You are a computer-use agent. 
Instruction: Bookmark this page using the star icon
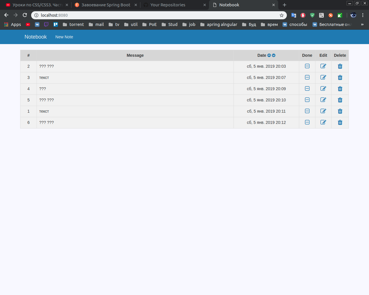click(281, 15)
